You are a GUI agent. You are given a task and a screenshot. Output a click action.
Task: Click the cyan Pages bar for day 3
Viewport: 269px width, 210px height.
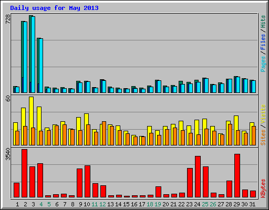pyautogui.click(x=33, y=55)
